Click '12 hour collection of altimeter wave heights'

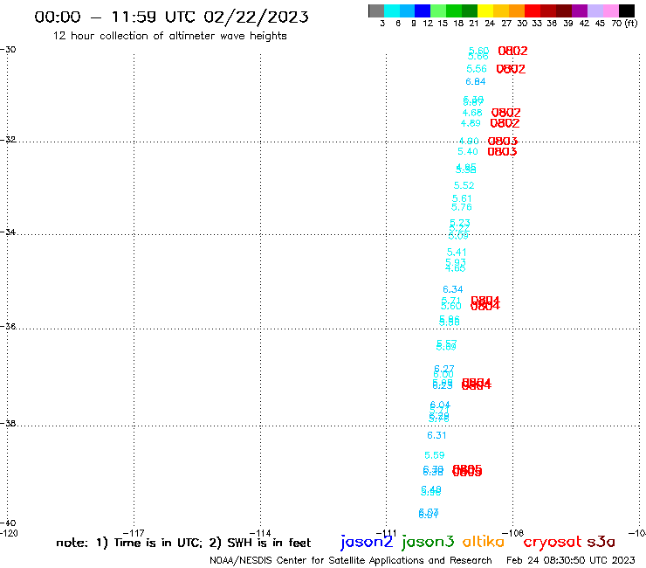[x=169, y=36]
